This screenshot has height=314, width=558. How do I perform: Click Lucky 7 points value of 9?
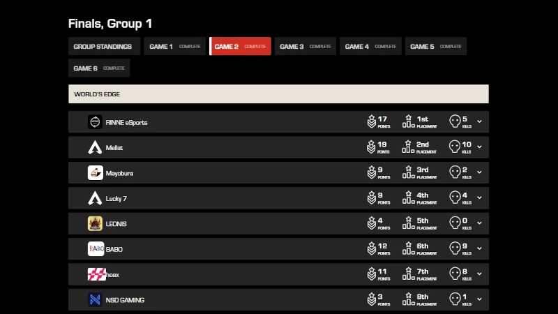tap(380, 195)
